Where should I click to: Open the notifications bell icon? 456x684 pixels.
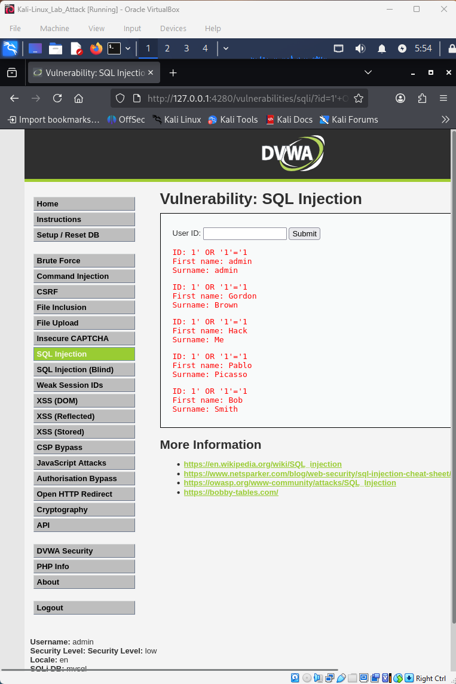(381, 48)
